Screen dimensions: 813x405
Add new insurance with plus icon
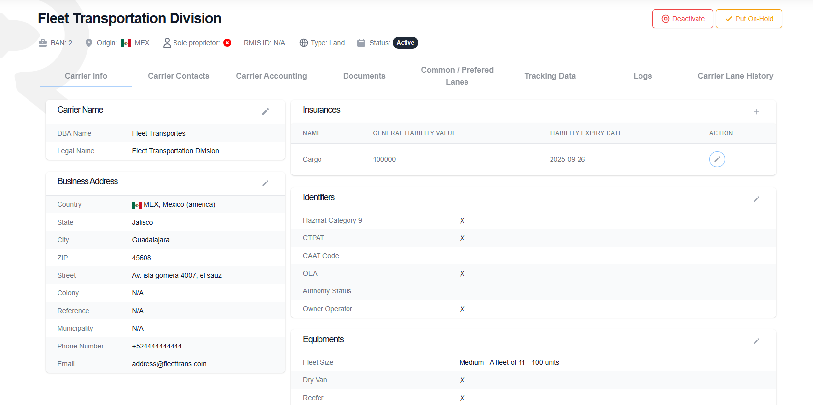tap(756, 112)
